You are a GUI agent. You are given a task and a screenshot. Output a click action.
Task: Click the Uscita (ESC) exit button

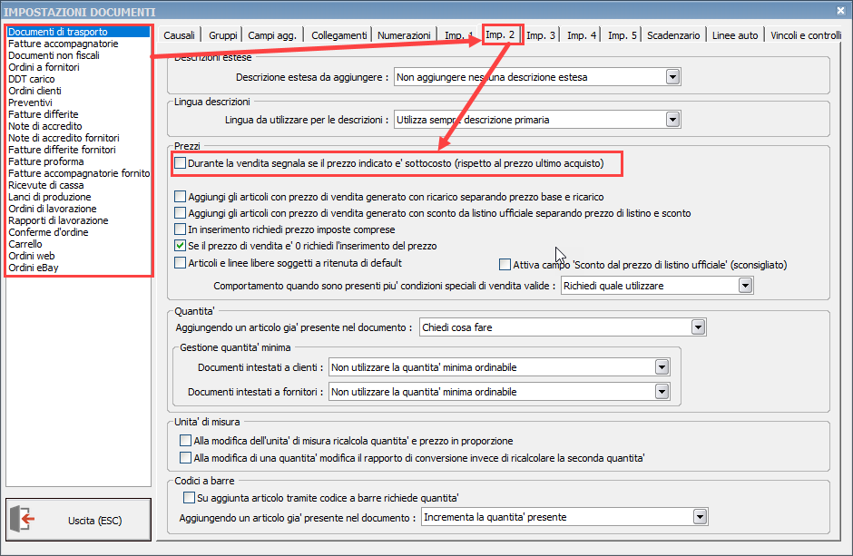pyautogui.click(x=78, y=520)
